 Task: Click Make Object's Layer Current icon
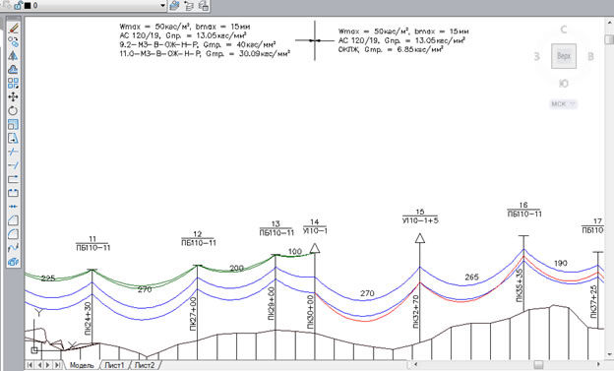[174, 6]
